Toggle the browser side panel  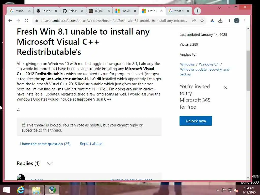tap(228, 21)
